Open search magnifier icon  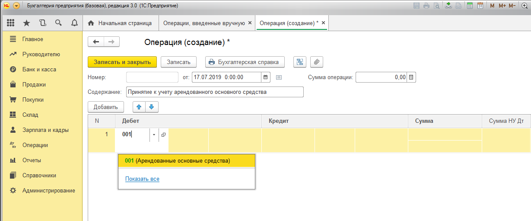(58, 23)
